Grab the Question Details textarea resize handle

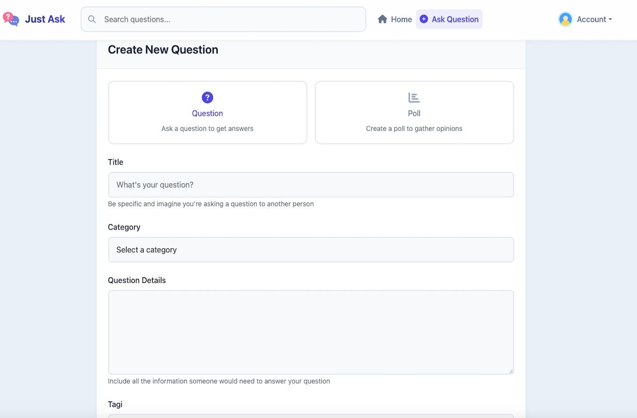pyautogui.click(x=510, y=371)
